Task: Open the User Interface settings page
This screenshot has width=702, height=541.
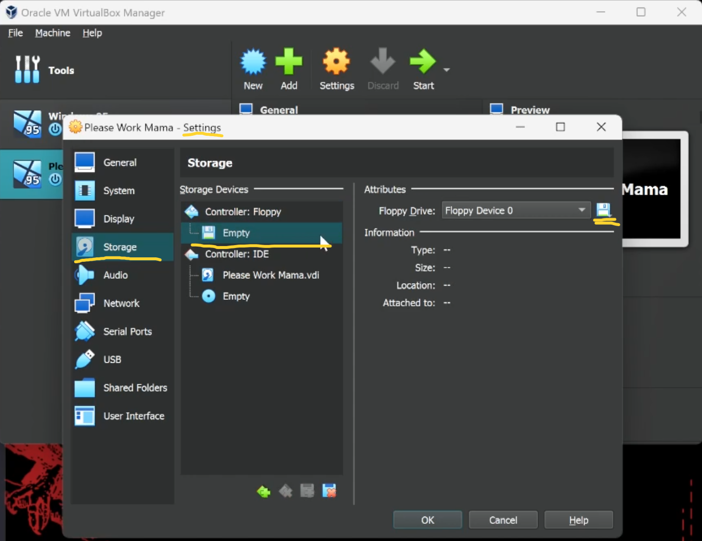Action: tap(122, 416)
